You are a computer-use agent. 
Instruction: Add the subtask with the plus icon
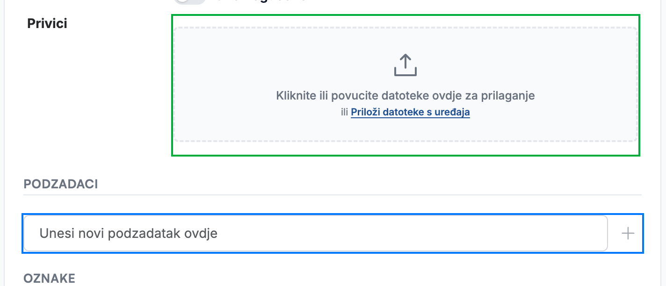pos(628,233)
